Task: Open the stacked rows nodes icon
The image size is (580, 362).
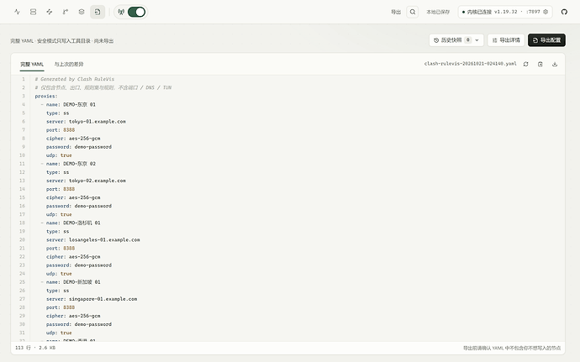Action: pos(34,12)
